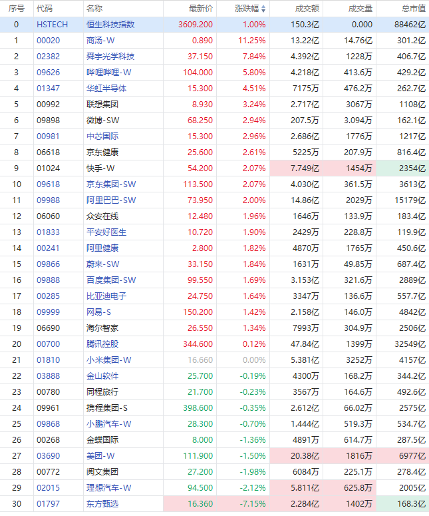Select stock code 09626

[49, 73]
